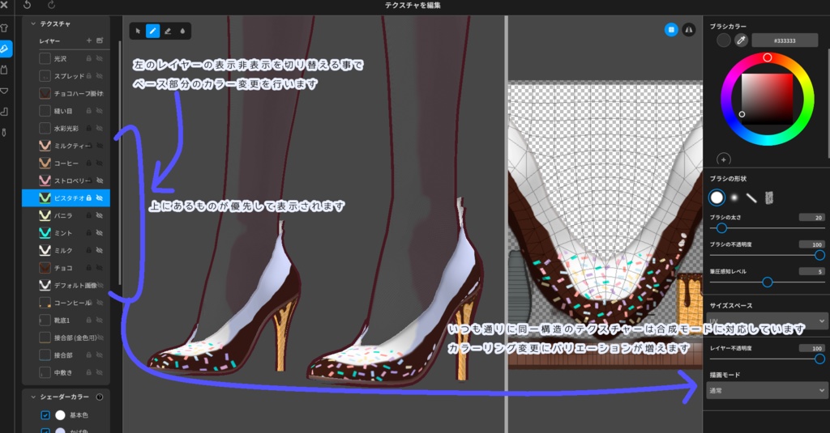Screen dimensions: 830x433
Task: Close the texture editor with the X icon
Action: coord(4,5)
